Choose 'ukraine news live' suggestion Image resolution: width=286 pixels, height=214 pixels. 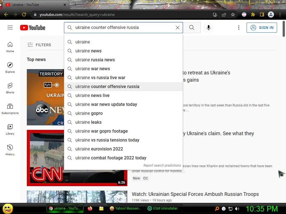coord(123,95)
